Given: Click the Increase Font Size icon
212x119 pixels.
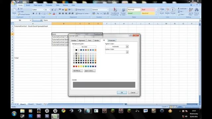Looking at the screenshot, I should pos(52,10).
